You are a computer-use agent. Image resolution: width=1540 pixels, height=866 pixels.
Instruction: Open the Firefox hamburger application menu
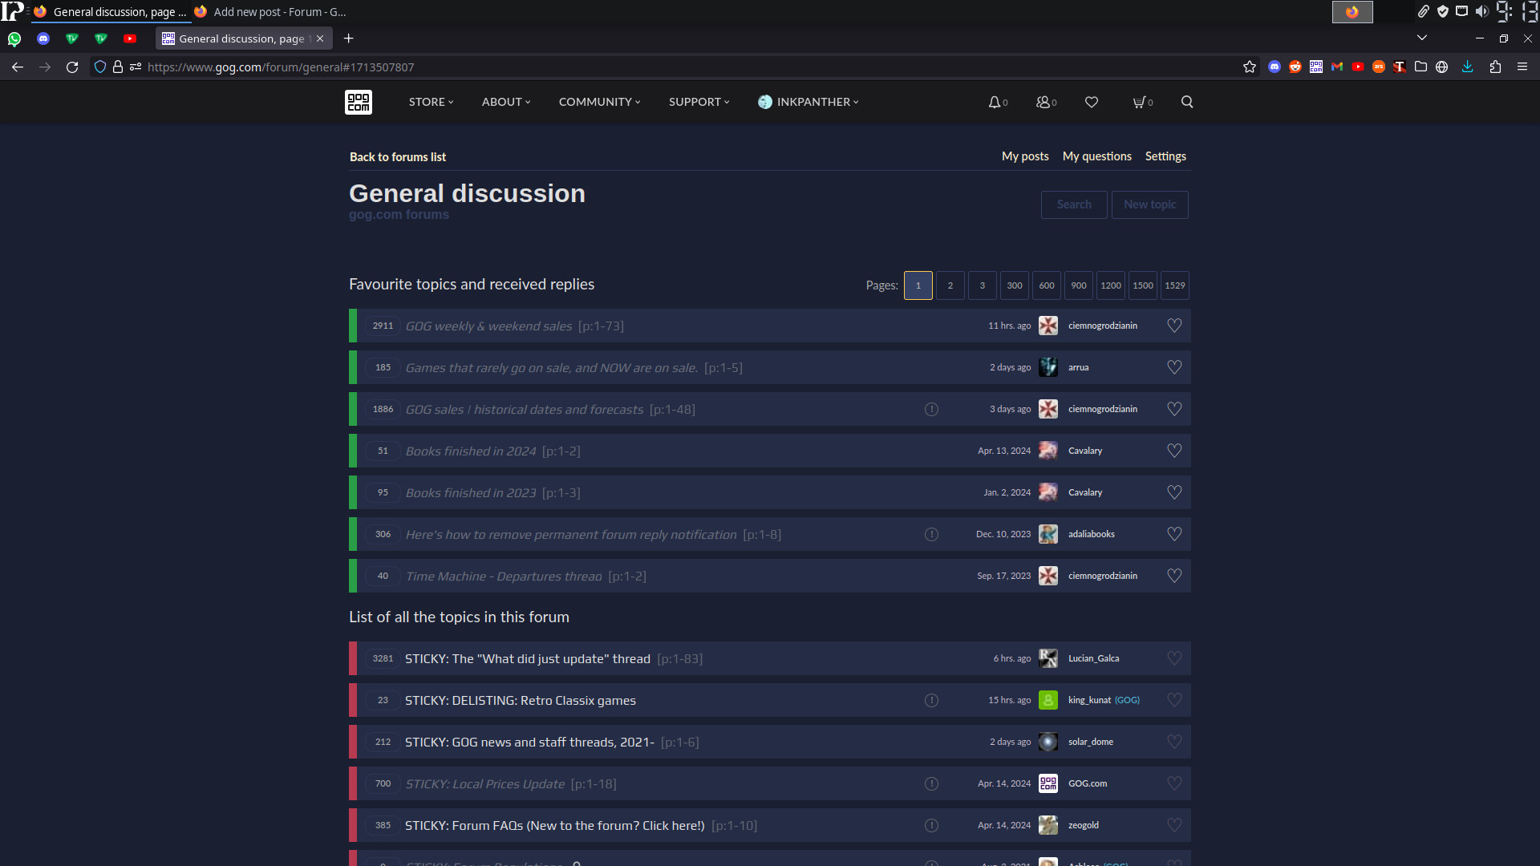pos(1522,67)
